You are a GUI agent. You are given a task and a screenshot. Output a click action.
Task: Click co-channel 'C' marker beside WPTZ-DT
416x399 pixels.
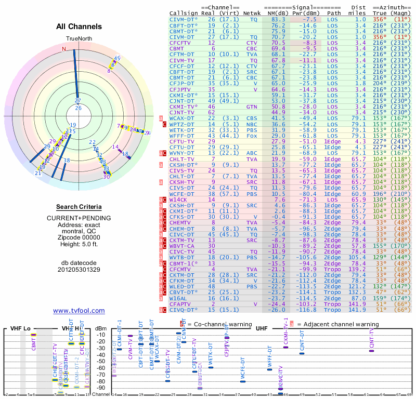(x=164, y=124)
